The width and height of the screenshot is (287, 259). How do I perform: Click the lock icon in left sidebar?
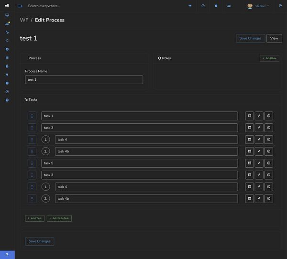click(x=7, y=66)
